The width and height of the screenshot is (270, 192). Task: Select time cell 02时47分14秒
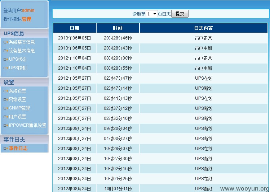(x=118, y=88)
